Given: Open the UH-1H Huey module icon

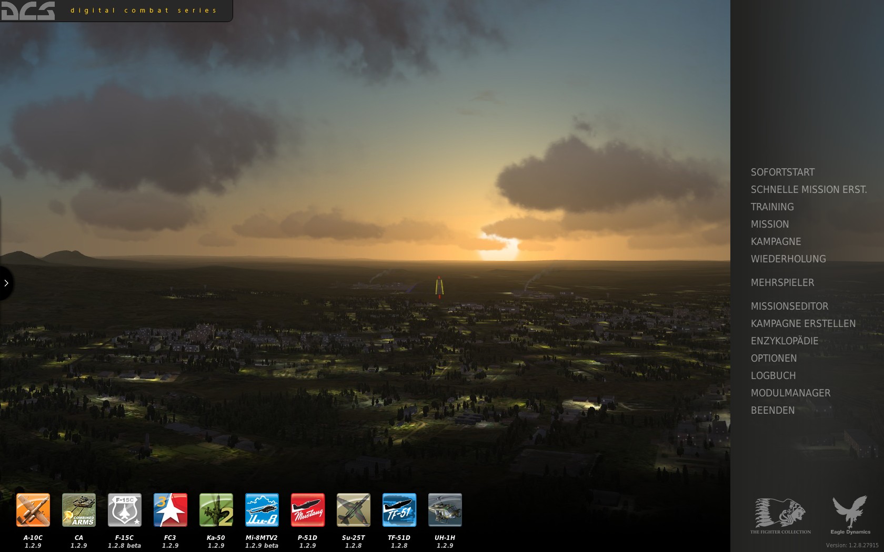Looking at the screenshot, I should 445,510.
